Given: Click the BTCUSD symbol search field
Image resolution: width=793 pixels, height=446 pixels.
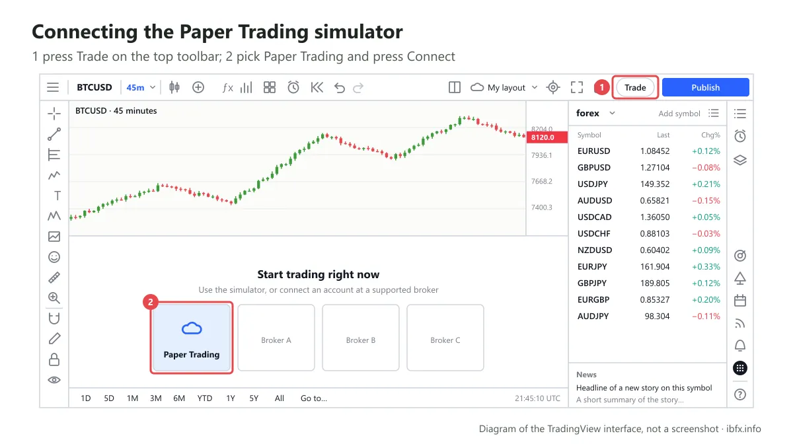Looking at the screenshot, I should pyautogui.click(x=94, y=87).
